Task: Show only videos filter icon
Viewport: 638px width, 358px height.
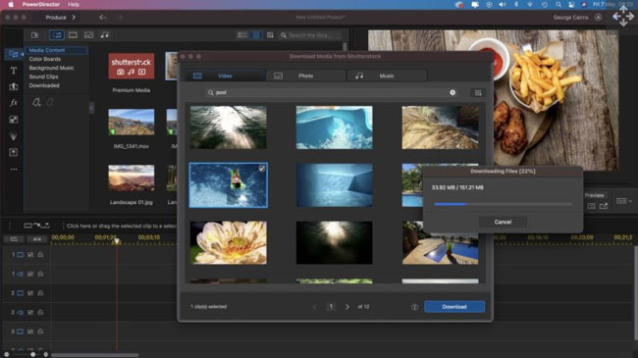Action: point(73,35)
